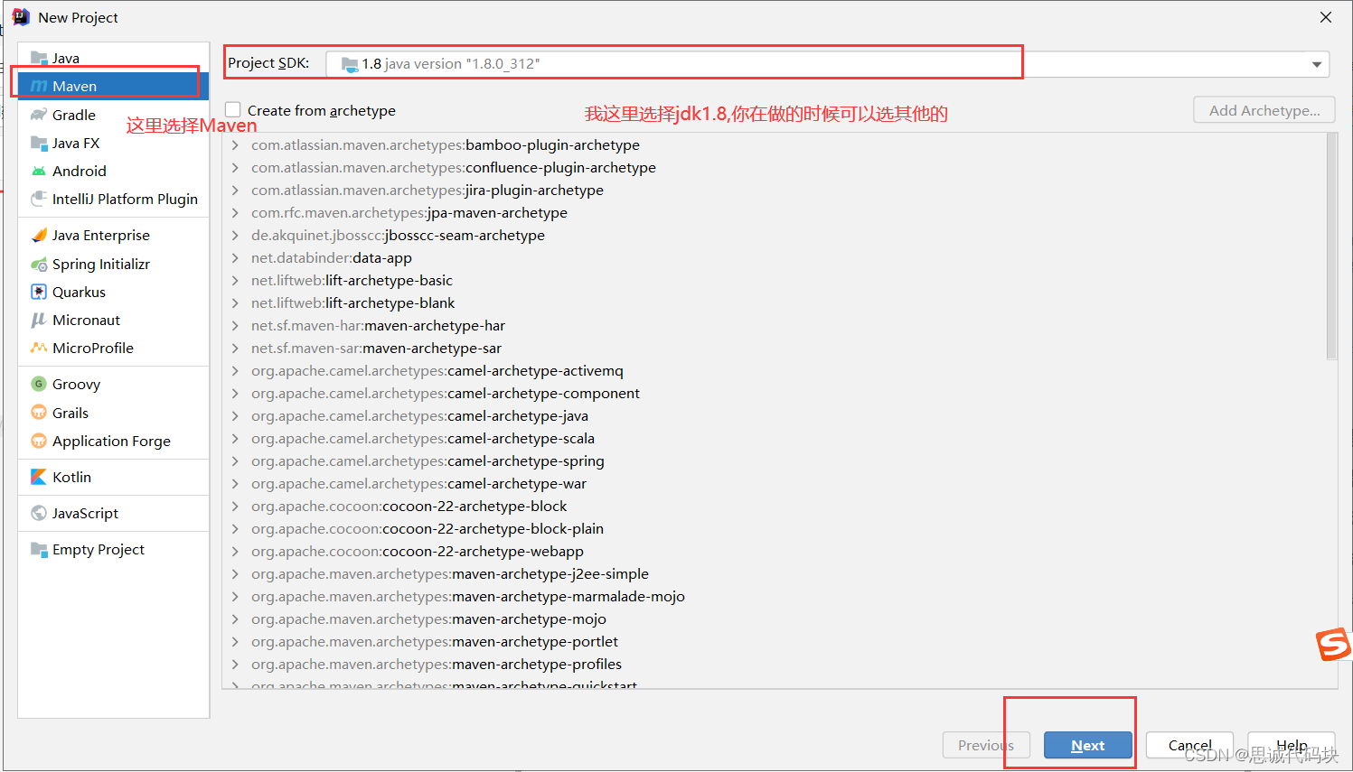The image size is (1353, 772).
Task: Select Kotlin project type label
Action: click(71, 477)
